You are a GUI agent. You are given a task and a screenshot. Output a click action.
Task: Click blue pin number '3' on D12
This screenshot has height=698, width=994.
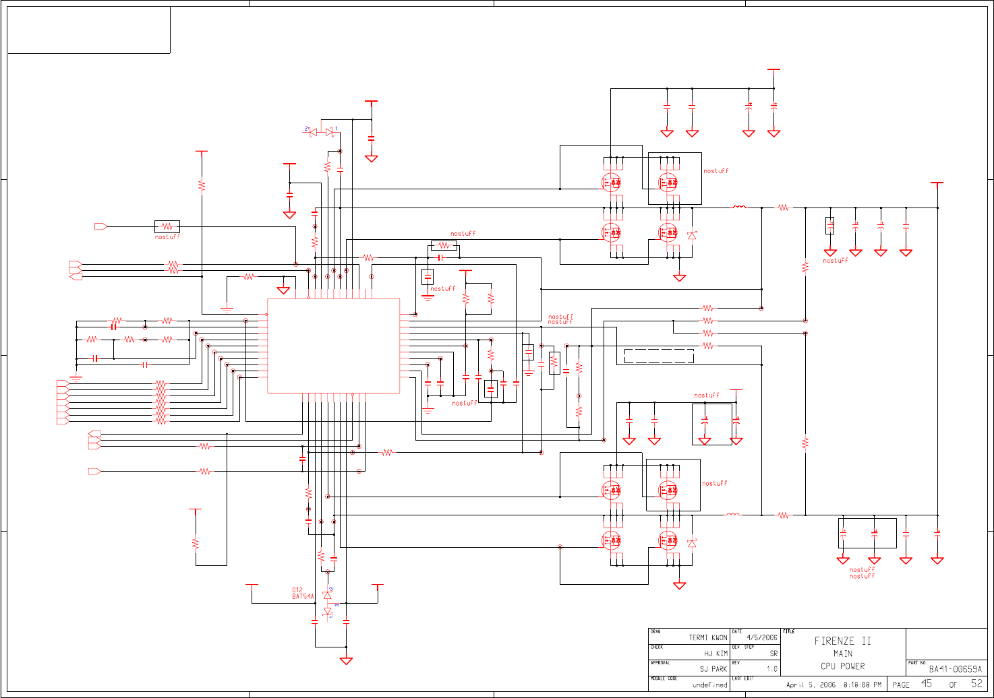tap(337, 606)
